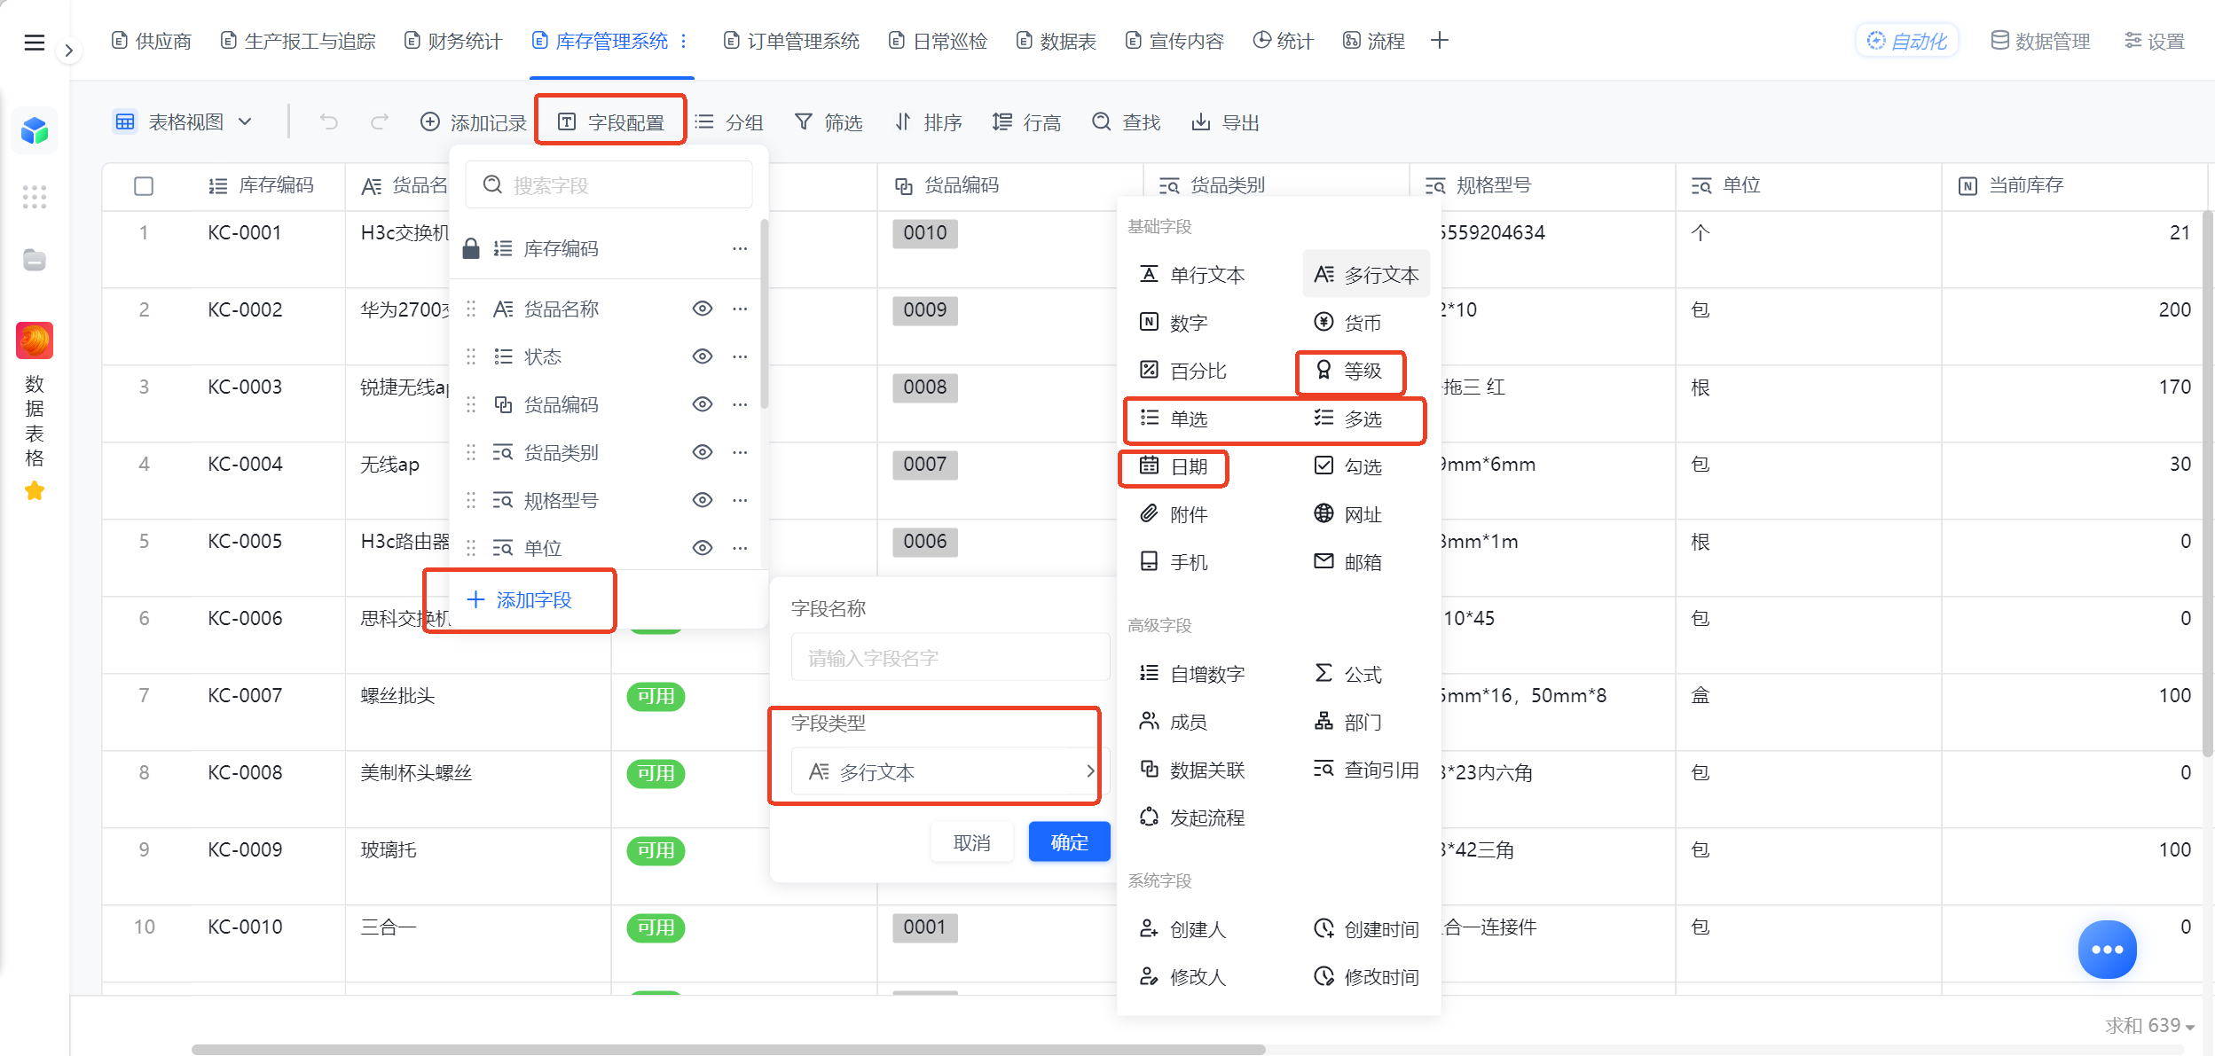The height and width of the screenshot is (1056, 2215).
Task: Open the 库存管理系统 tab options menu
Action: [x=684, y=41]
